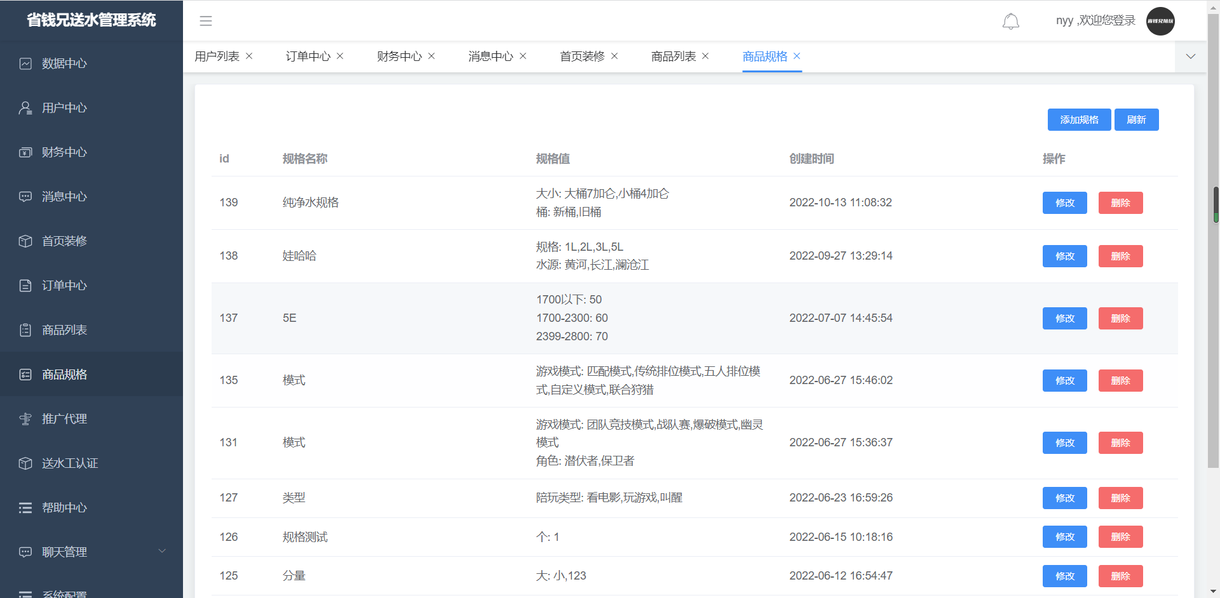Image resolution: width=1220 pixels, height=598 pixels.
Task: Click the 添加规格 button
Action: pyautogui.click(x=1079, y=120)
